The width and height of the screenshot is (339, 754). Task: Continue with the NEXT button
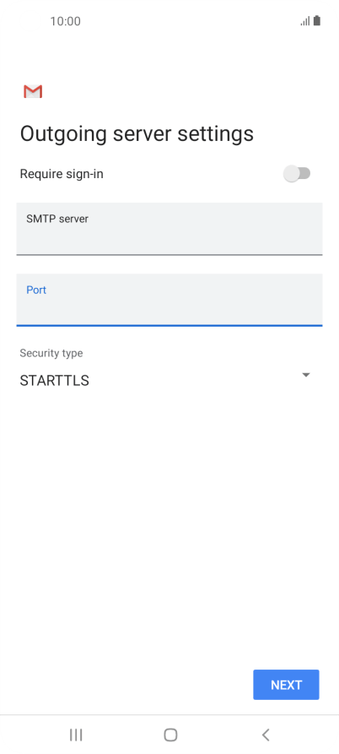(286, 685)
